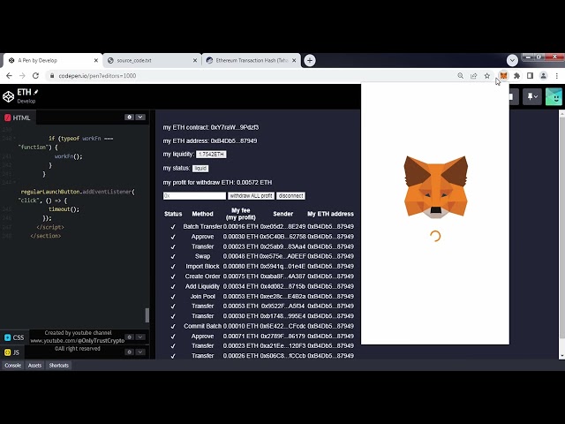Click the disconnect button
Screen dimensions: 565x424
290,196
